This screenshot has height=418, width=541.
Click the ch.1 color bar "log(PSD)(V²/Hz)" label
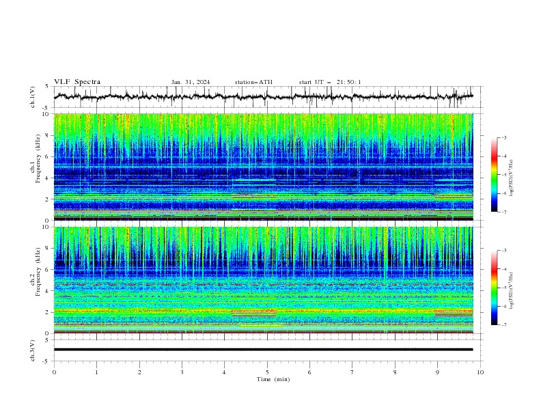click(512, 178)
